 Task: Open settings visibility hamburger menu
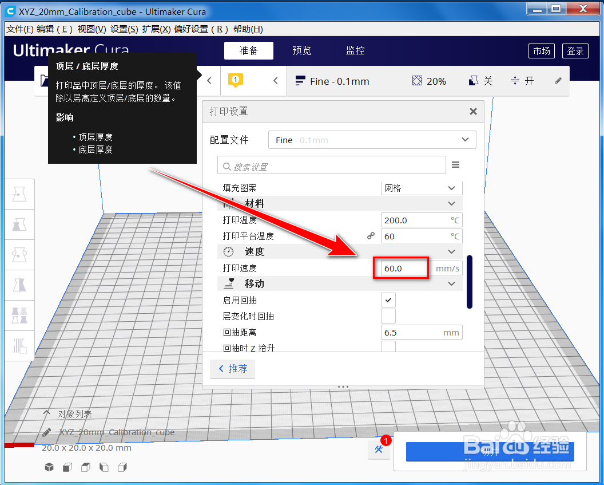pyautogui.click(x=455, y=165)
